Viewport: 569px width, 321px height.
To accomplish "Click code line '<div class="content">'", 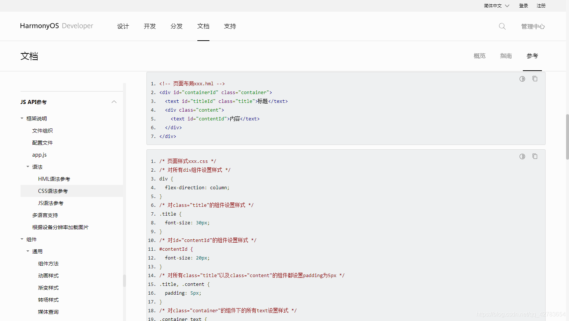I will point(194,110).
